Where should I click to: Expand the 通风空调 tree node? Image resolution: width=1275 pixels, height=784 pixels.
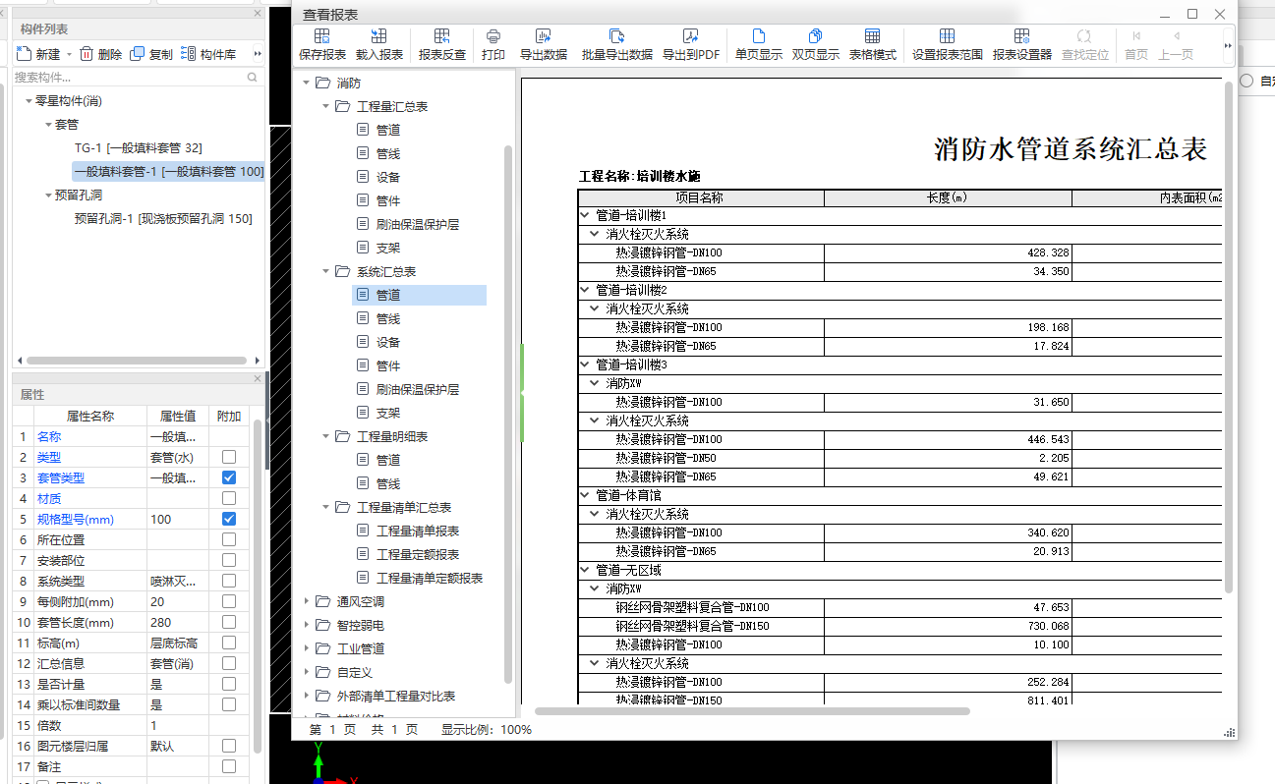[307, 601]
